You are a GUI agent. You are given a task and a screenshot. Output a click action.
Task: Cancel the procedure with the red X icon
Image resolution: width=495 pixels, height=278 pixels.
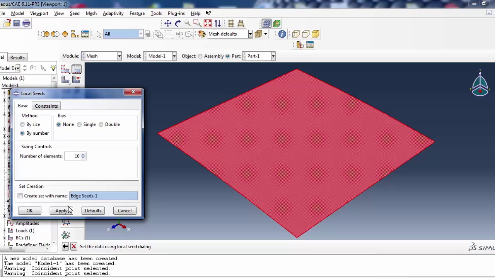(x=73, y=246)
